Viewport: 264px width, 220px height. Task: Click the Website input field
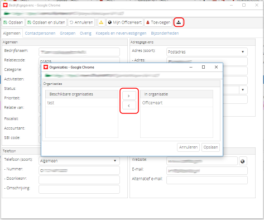point(202,161)
